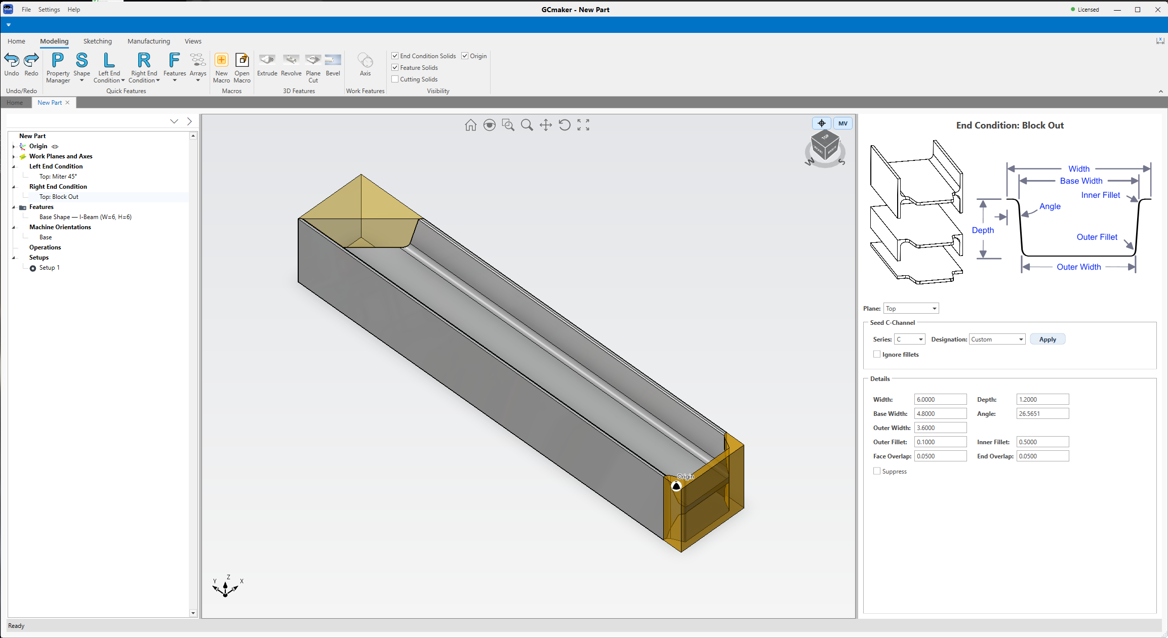Viewport: 1168px width, 638px height.
Task: Create a New Macro
Action: (221, 67)
